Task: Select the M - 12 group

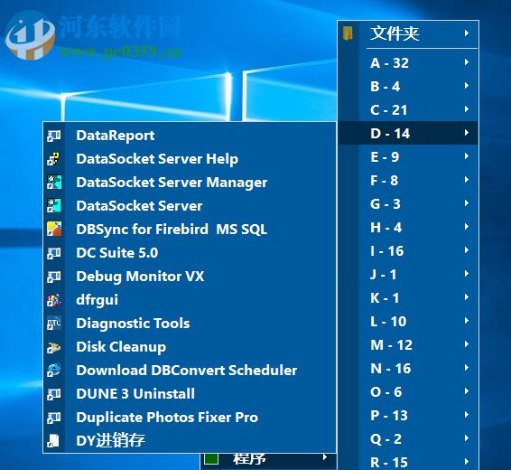Action: [x=408, y=344]
